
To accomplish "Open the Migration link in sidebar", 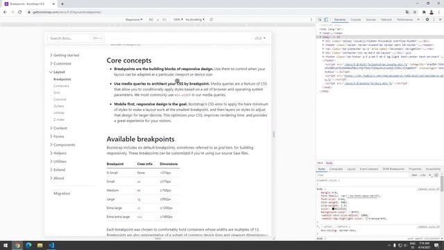I will pos(62,193).
